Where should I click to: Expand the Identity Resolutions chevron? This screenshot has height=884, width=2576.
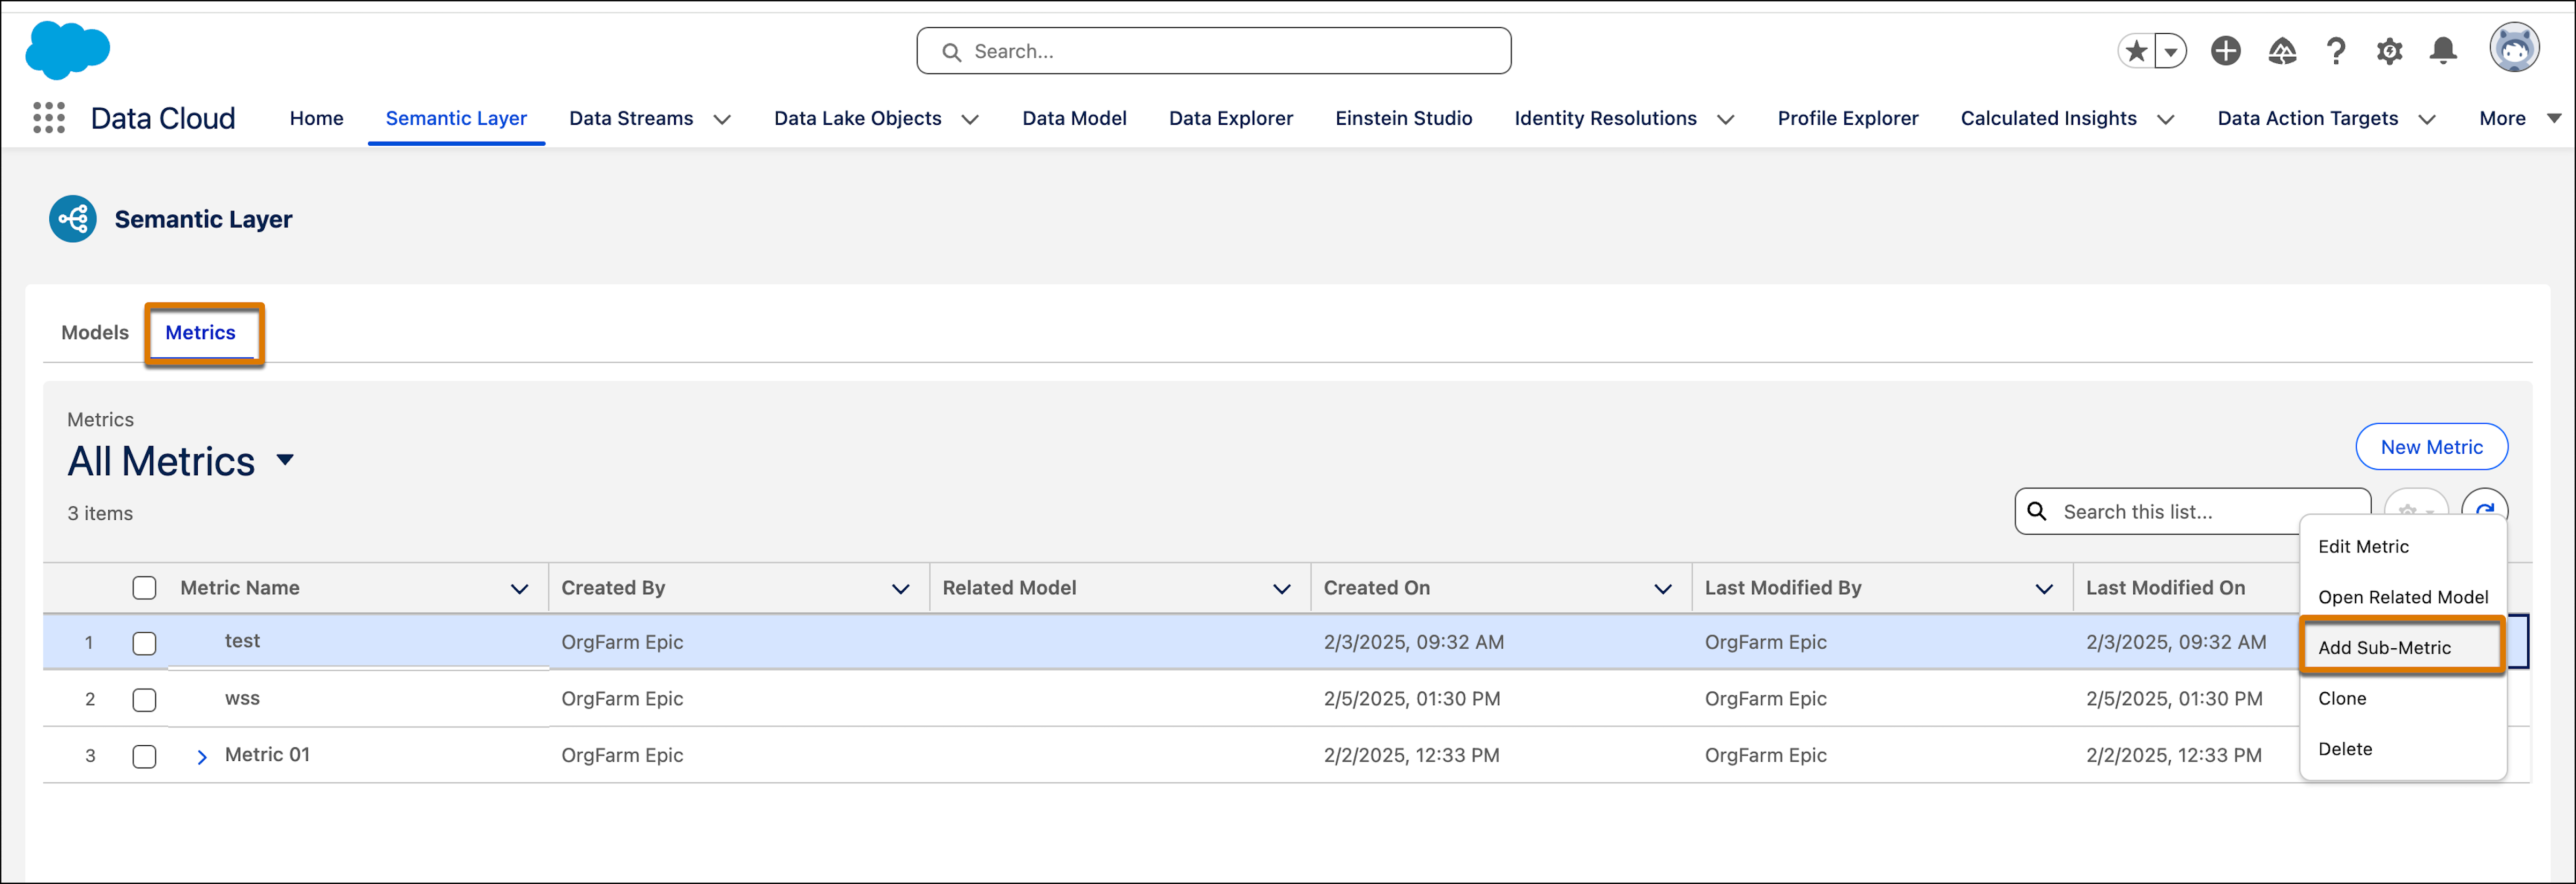[x=1726, y=119]
